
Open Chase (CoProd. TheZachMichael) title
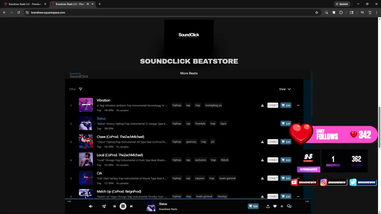tap(120, 137)
